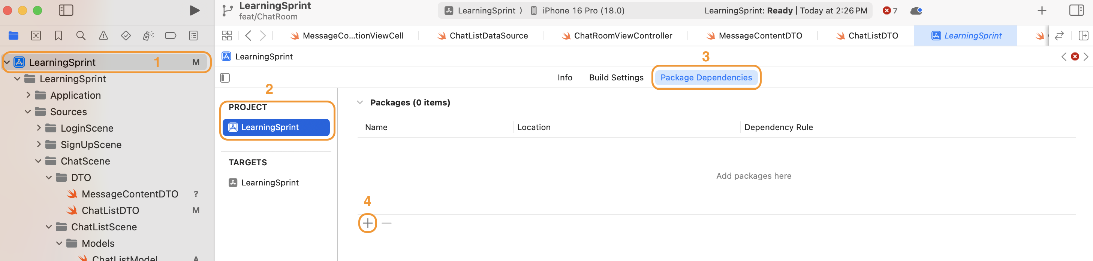Click the iPhone 16 Pro destination selector
This screenshot has width=1093, height=261.
pos(583,10)
